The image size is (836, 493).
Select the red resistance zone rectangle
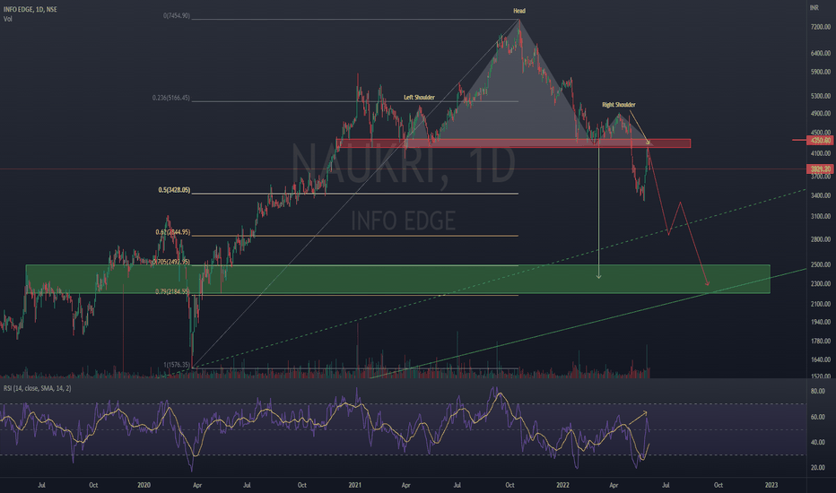[513, 143]
